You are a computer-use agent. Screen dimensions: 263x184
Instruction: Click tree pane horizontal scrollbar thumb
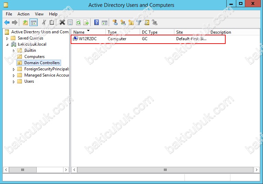coord(23,170)
